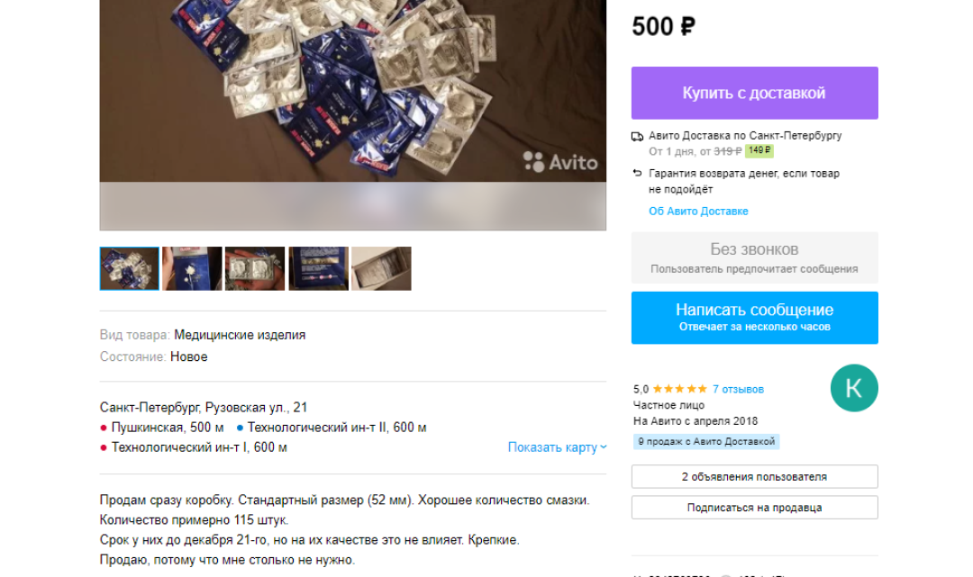View the 7 отзывов reviews link
This screenshot has width=973, height=577.
738,389
